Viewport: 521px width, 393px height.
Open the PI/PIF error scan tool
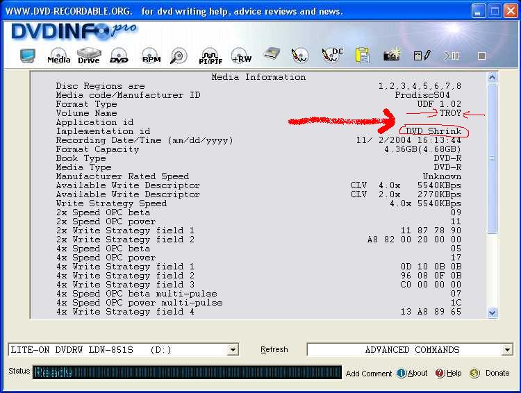pyautogui.click(x=210, y=56)
